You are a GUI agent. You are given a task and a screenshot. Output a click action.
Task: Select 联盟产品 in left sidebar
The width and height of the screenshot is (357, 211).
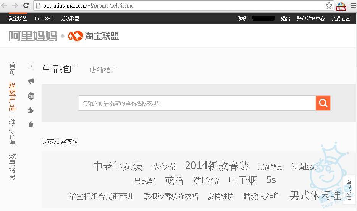point(12,97)
